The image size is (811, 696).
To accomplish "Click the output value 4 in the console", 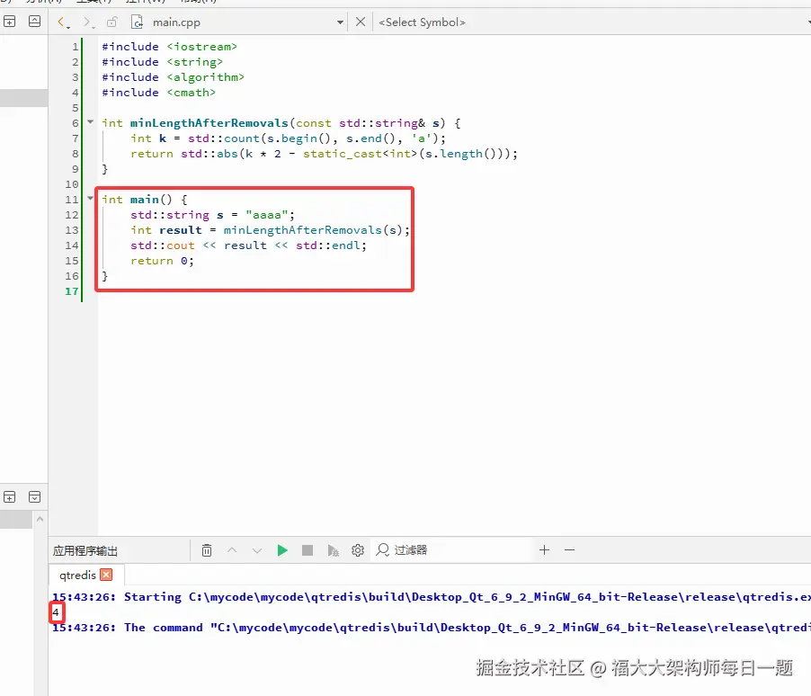I will 56,612.
